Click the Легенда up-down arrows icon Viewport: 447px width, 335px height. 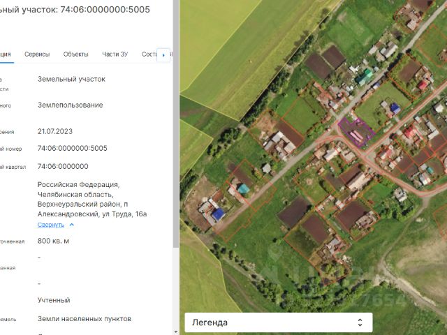click(x=360, y=322)
